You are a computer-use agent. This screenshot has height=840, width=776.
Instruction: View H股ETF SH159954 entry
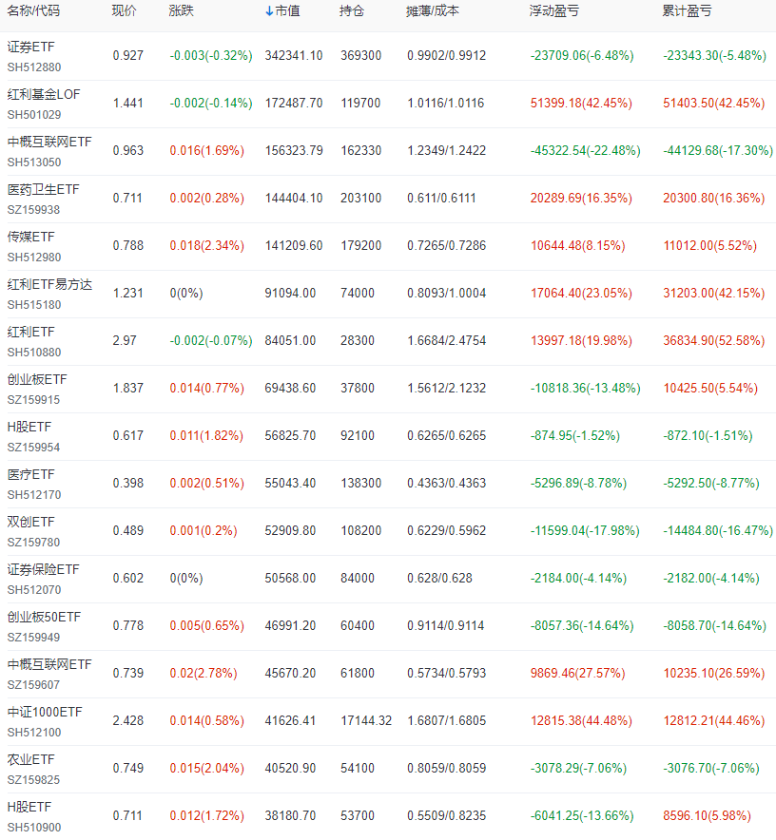point(31,427)
